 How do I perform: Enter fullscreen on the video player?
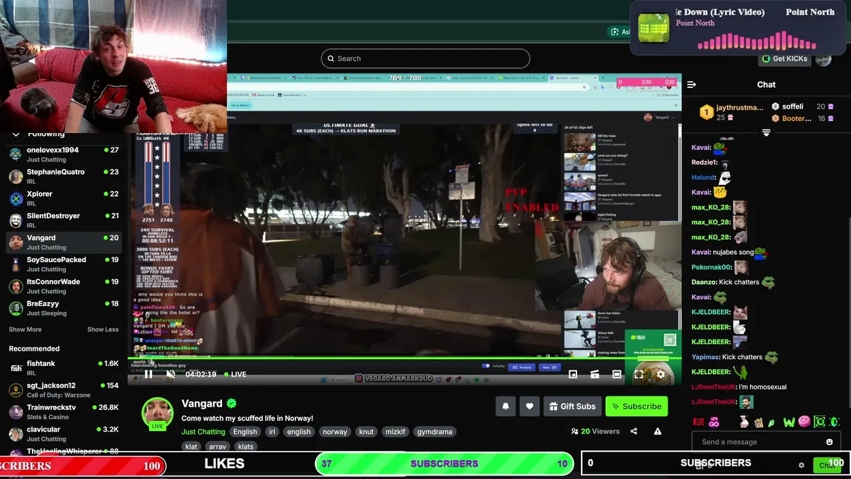639,375
